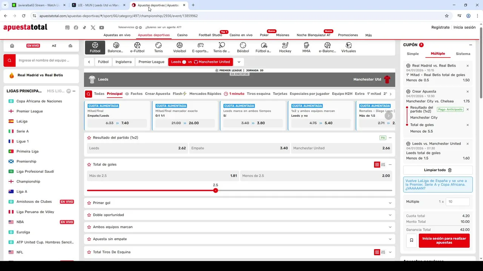The image size is (483, 271).
Task: Click the red team search icon
Action: (9, 60)
